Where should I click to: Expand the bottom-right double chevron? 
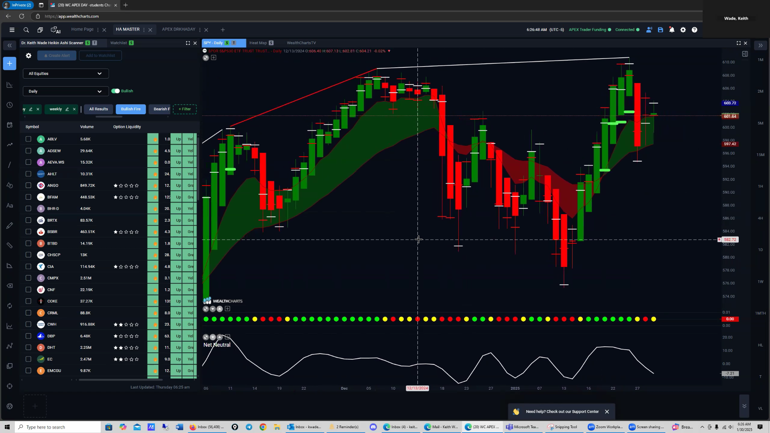(x=744, y=406)
